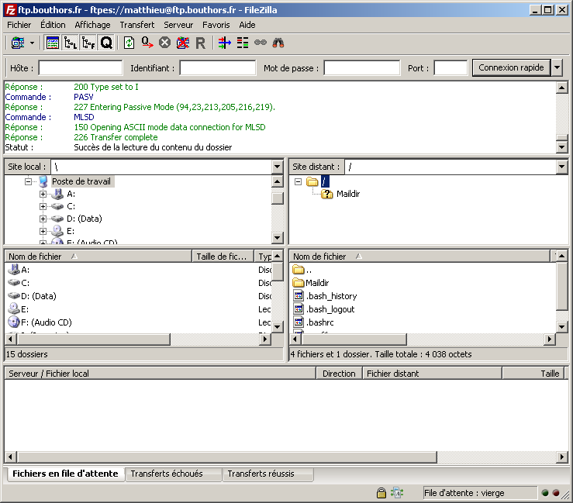Sort local list by Taille de fichier
573x503 pixels.
223,257
